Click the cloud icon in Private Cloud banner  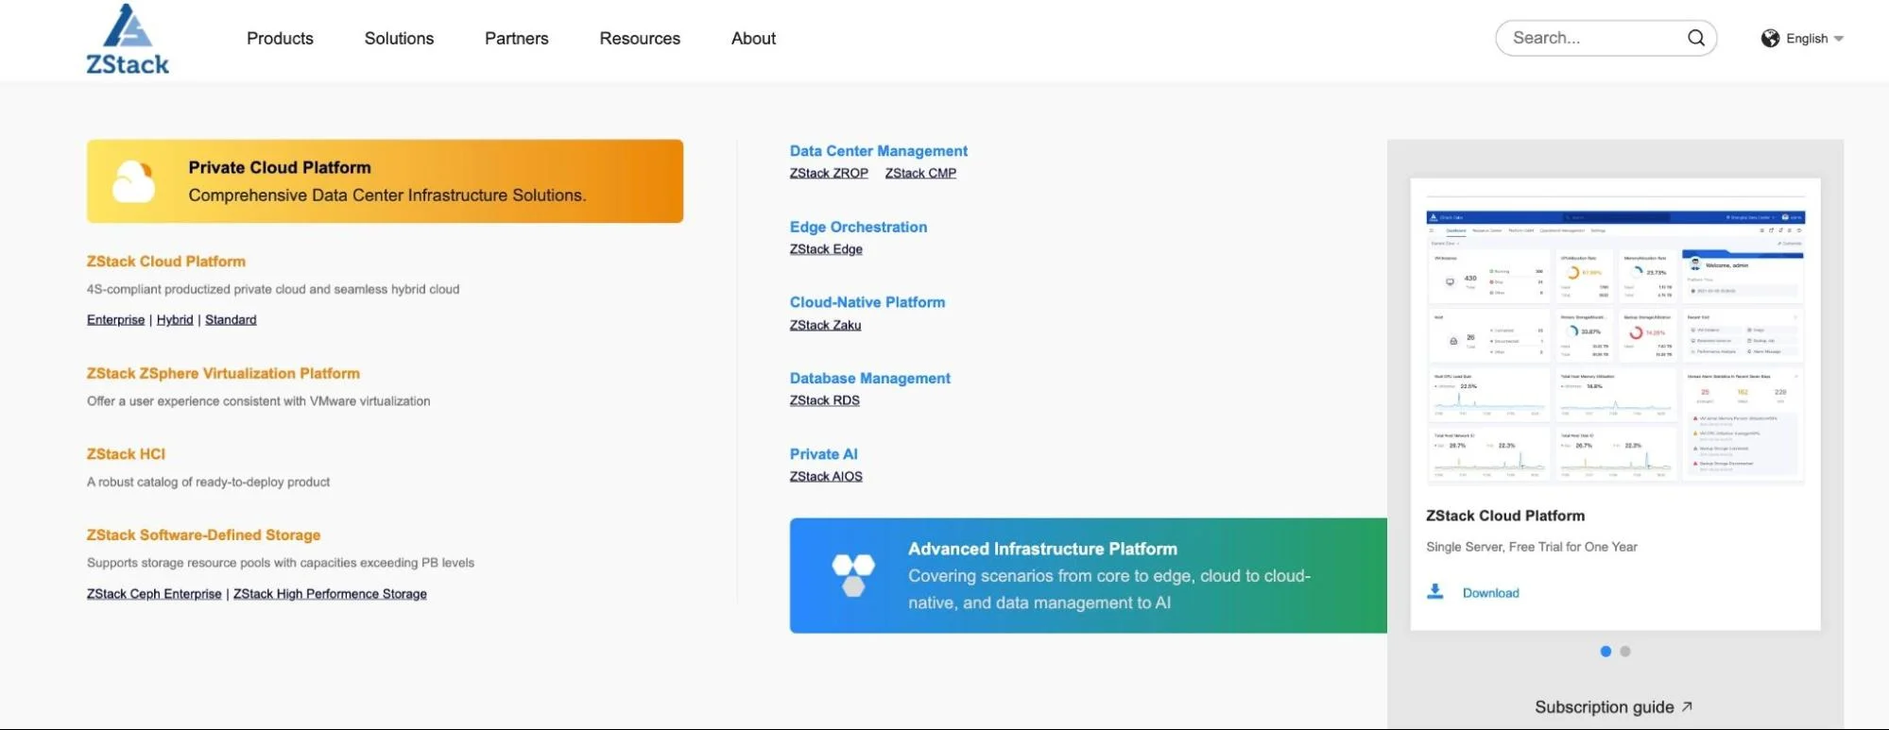133,181
